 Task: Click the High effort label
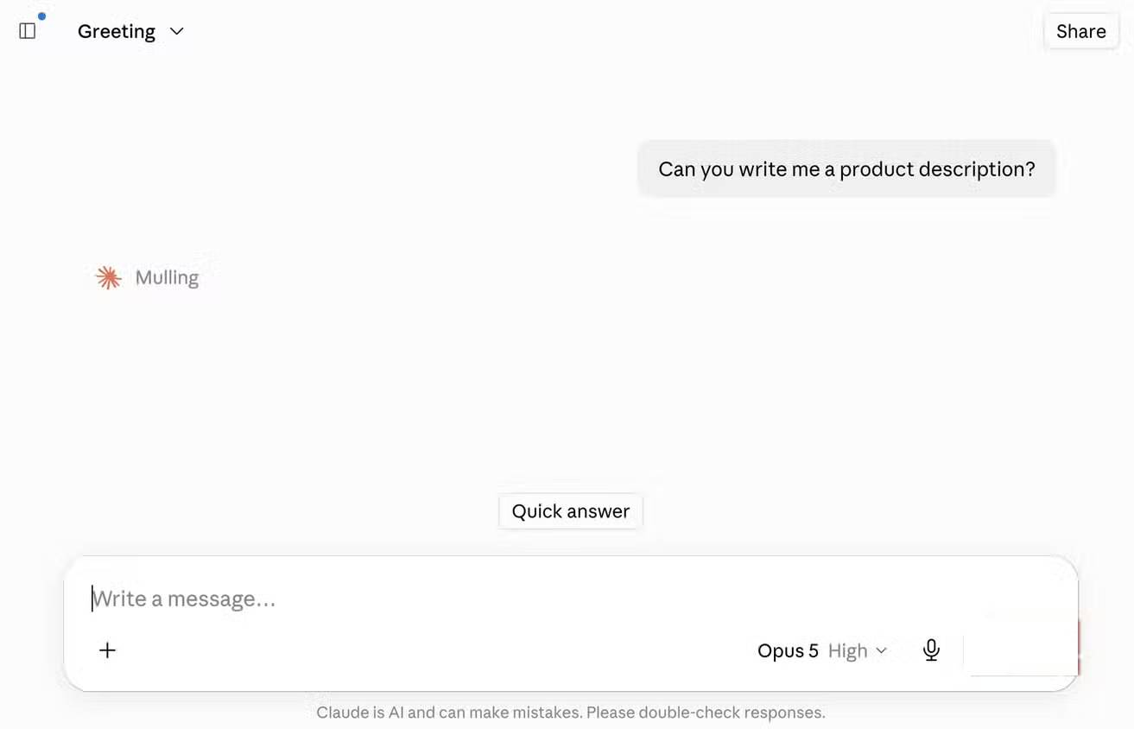(847, 650)
